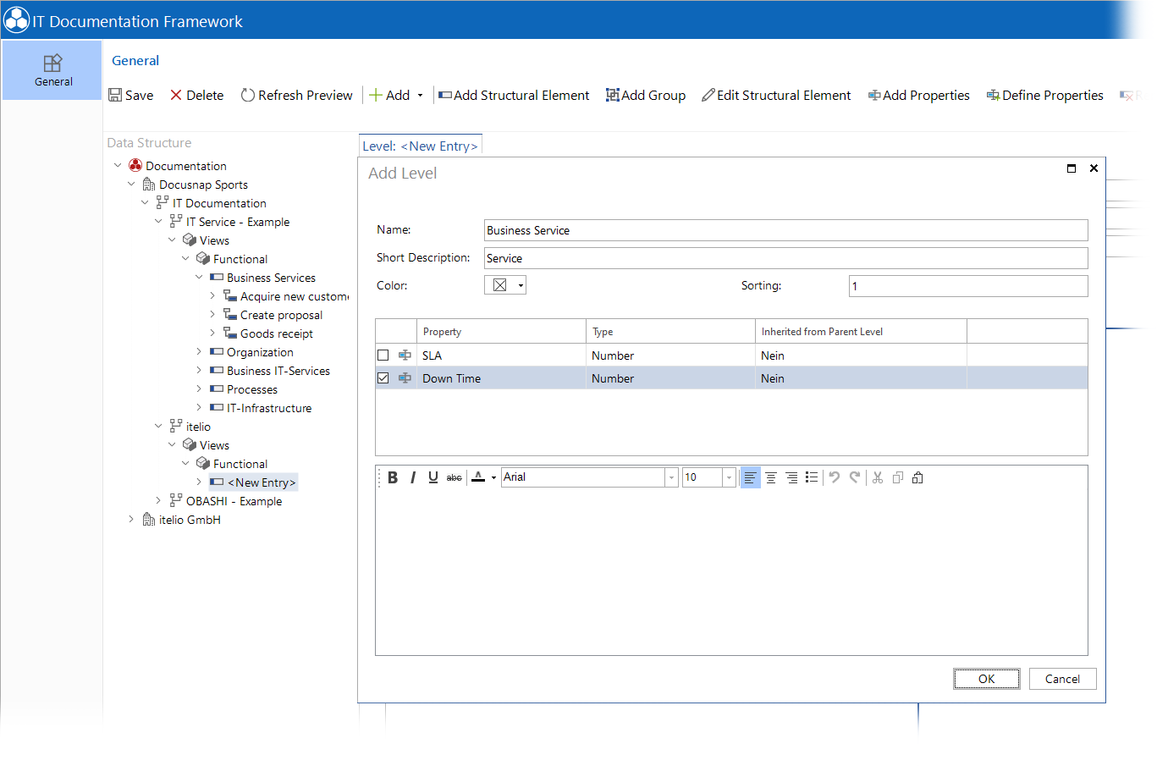1168x766 pixels.
Task: Apply bold formatting in the editor
Action: tap(393, 477)
